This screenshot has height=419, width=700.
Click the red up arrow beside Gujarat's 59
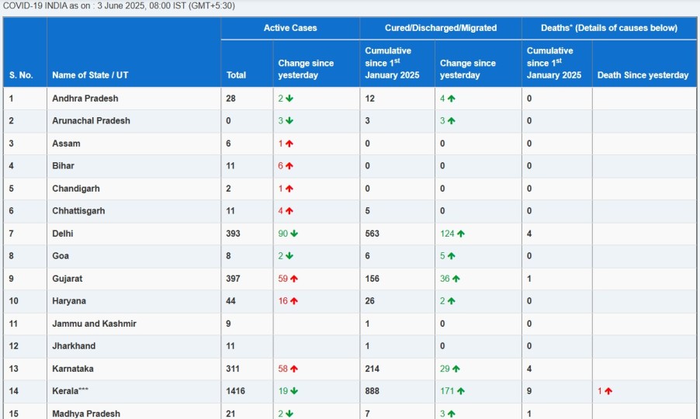click(294, 279)
